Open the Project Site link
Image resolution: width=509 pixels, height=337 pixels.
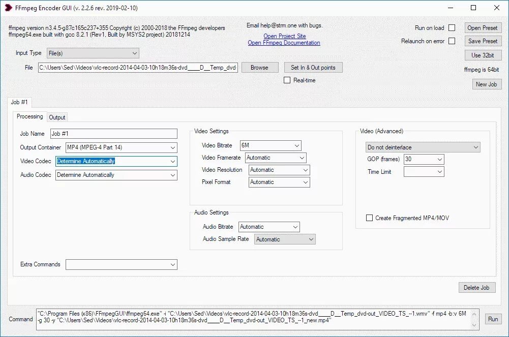[285, 36]
